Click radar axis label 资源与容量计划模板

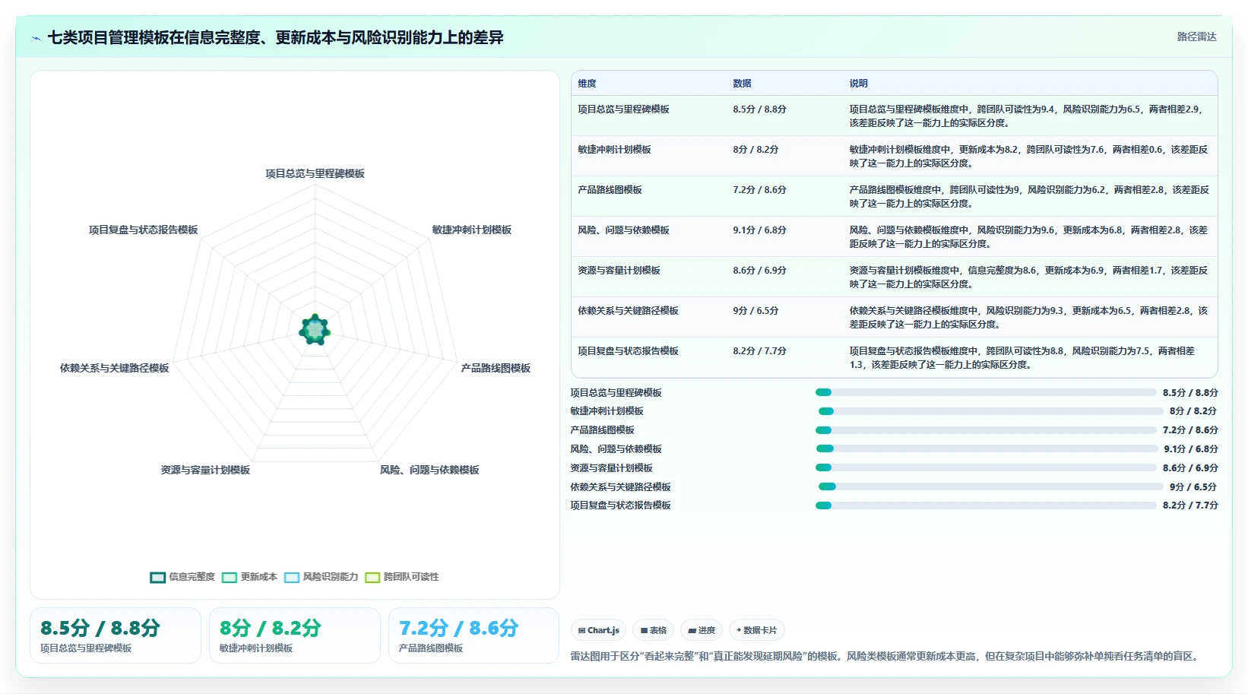point(205,470)
